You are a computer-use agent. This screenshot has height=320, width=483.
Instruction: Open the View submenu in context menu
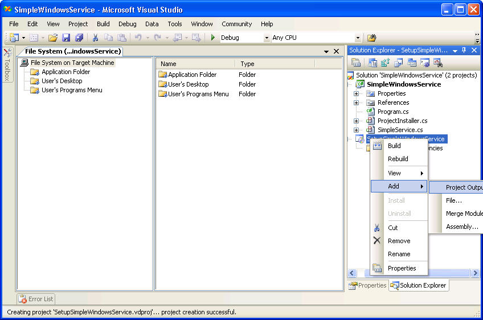coord(399,173)
